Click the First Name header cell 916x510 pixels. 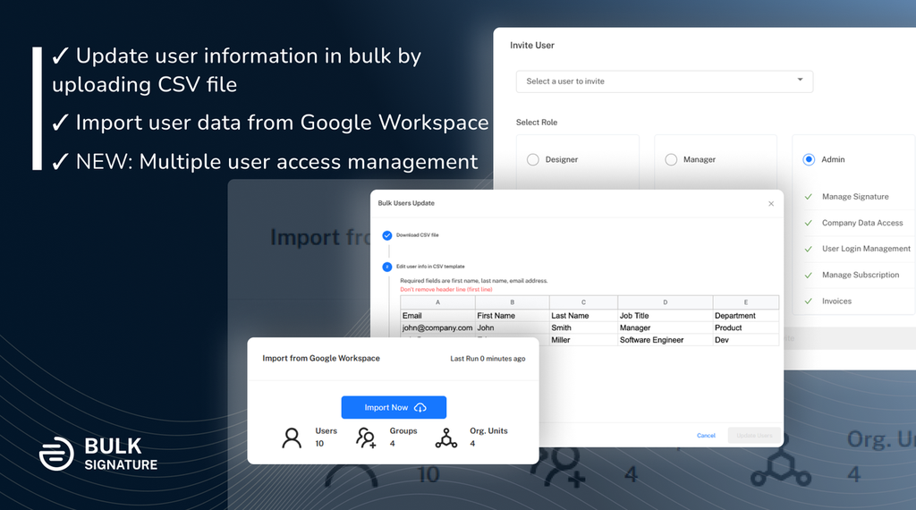click(513, 316)
